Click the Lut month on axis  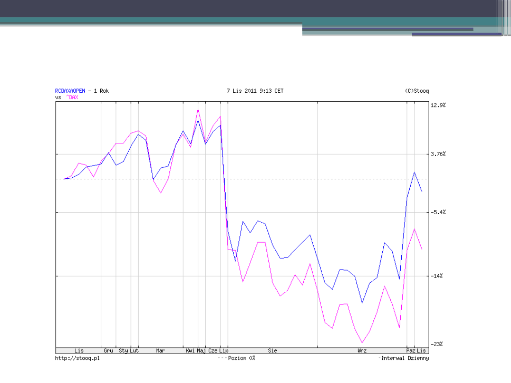pos(134,351)
